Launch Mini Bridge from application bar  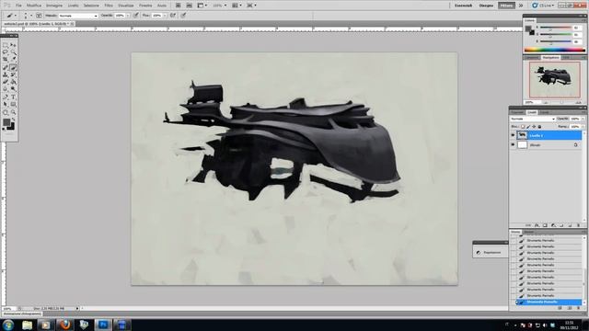coord(189,6)
